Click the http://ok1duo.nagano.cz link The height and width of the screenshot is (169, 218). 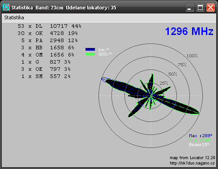coord(192,163)
